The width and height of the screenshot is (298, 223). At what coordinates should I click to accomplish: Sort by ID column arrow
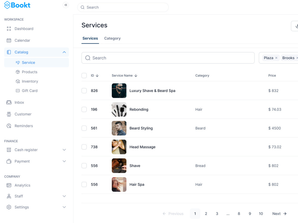pos(97,76)
